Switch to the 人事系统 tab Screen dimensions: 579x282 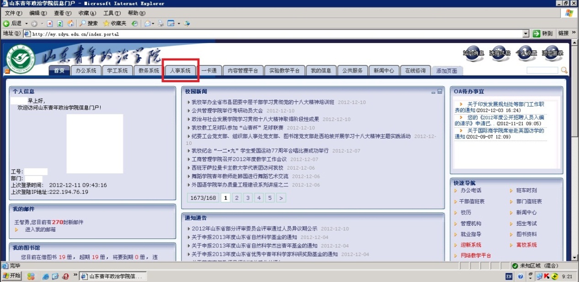point(180,71)
